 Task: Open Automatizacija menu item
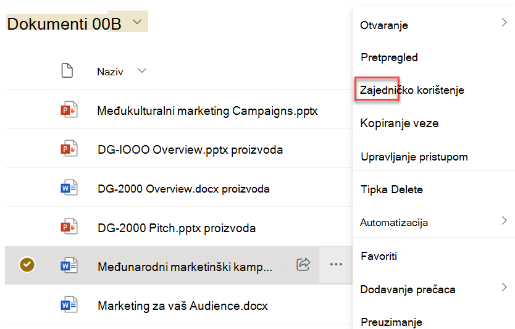click(394, 223)
